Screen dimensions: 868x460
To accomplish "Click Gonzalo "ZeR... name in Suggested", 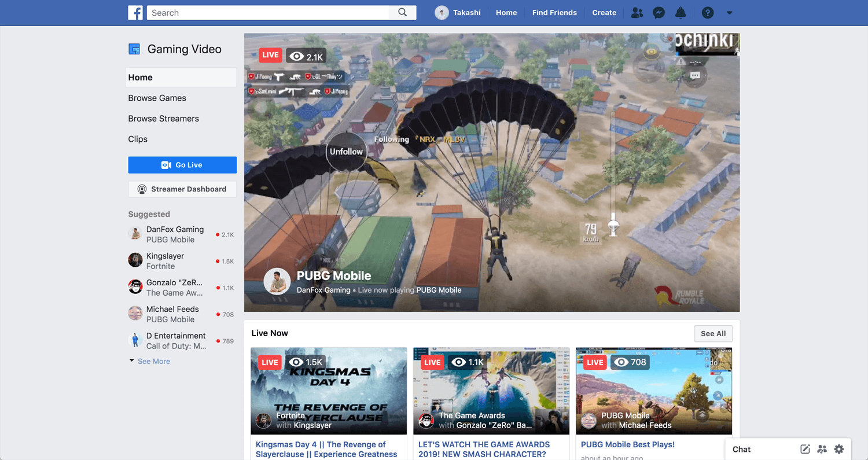I will pyautogui.click(x=174, y=282).
